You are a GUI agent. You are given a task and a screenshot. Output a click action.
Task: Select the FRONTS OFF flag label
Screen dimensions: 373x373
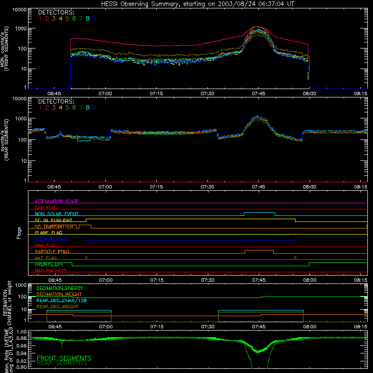49,264
